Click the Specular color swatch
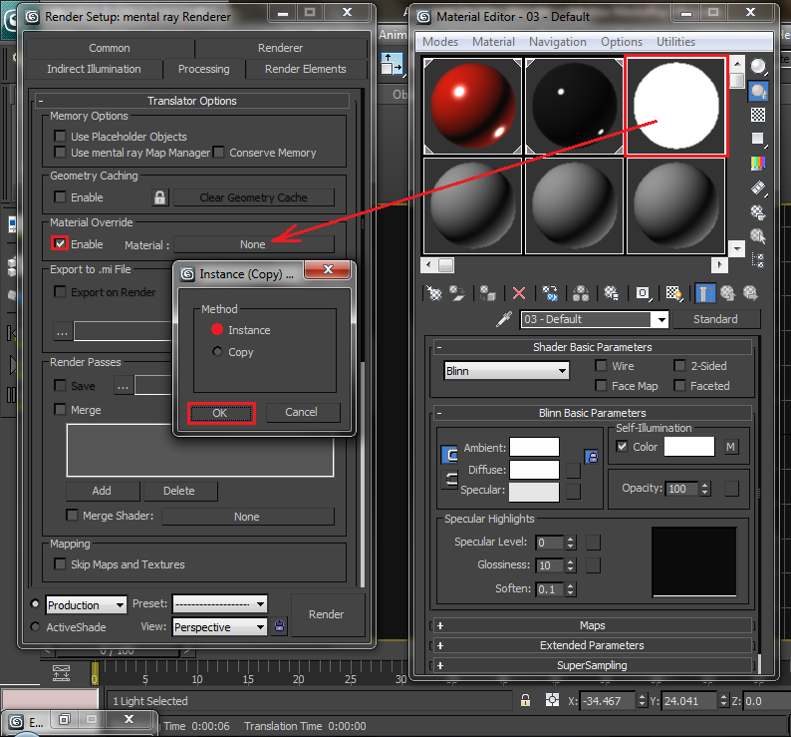 tap(534, 492)
